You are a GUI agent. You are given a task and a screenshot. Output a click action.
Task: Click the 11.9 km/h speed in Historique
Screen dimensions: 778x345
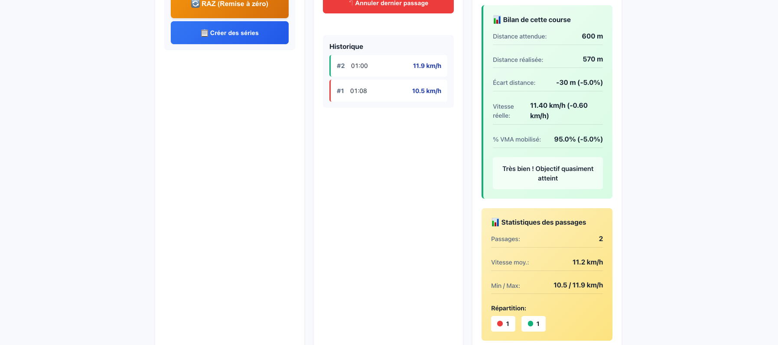426,66
